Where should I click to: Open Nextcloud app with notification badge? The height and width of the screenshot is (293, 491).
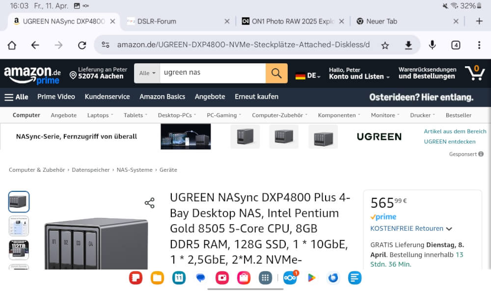pos(290,278)
